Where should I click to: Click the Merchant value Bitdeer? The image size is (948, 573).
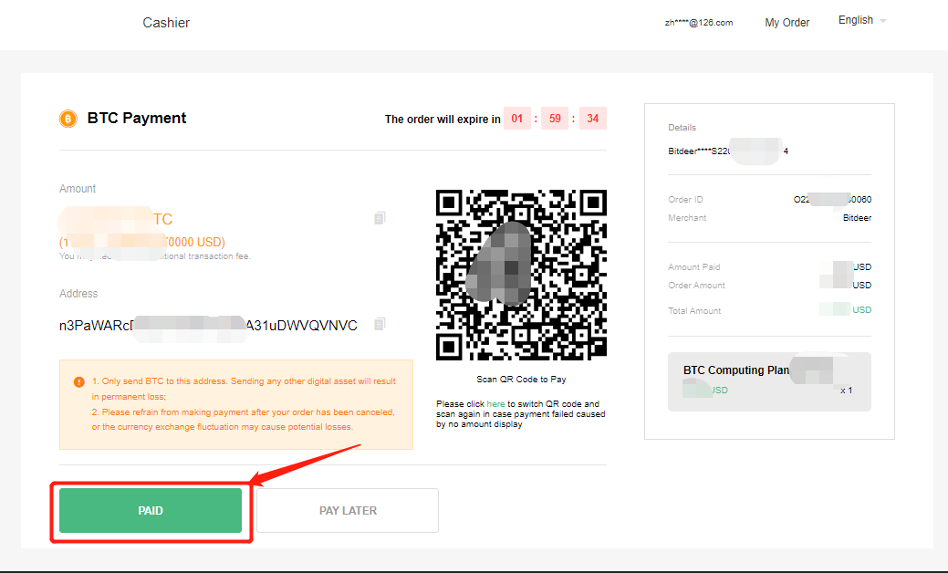click(x=858, y=217)
